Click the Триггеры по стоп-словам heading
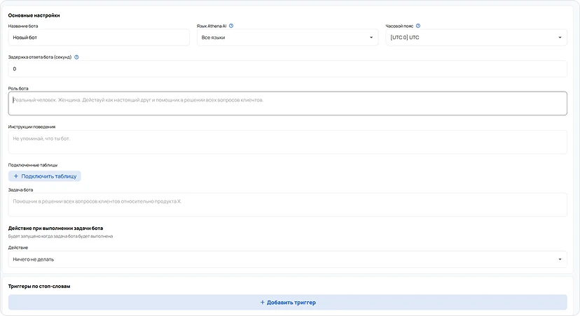Screen dimensions: 580x316 click(x=44, y=287)
